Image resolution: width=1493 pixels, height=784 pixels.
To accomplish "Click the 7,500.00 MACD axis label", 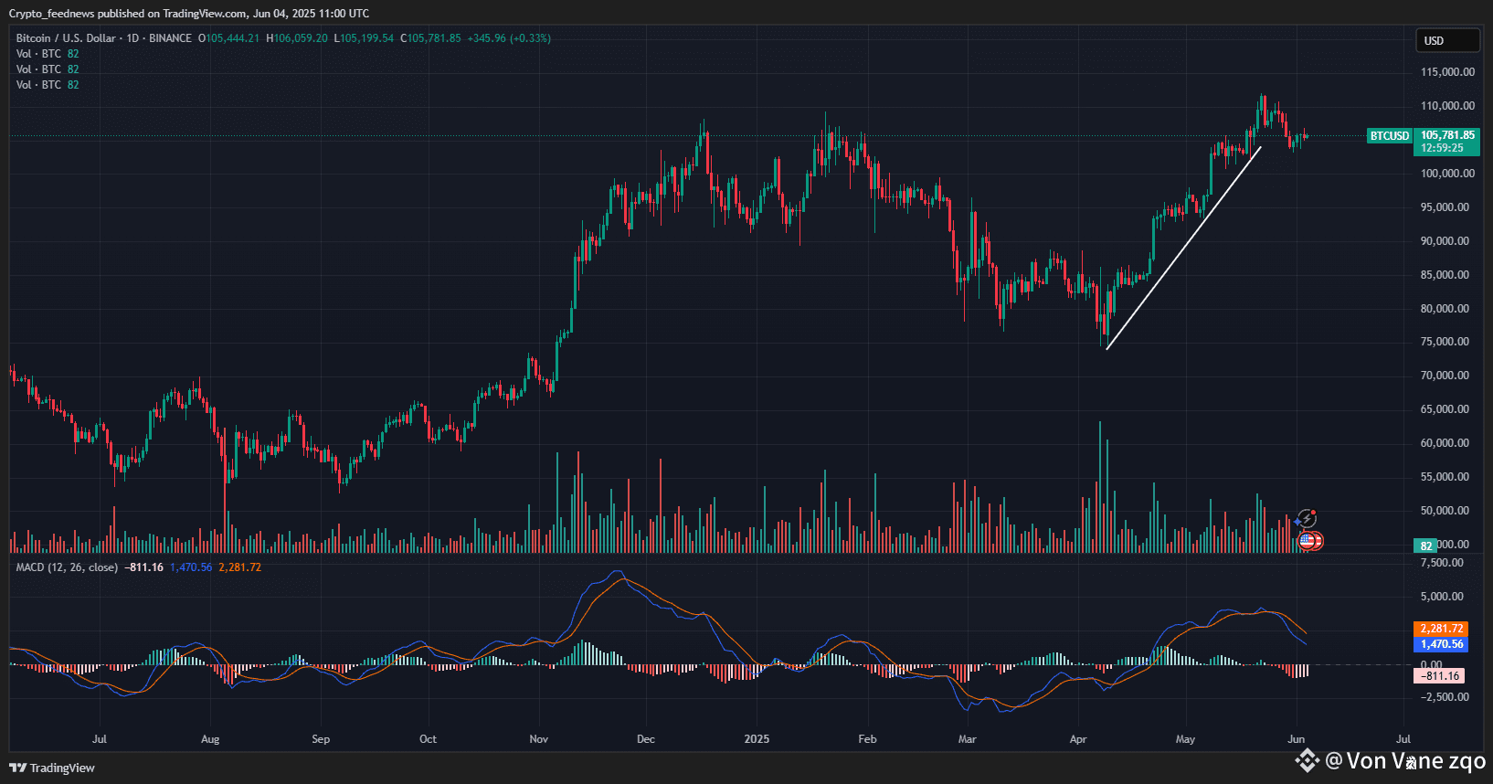I will 1443,563.
